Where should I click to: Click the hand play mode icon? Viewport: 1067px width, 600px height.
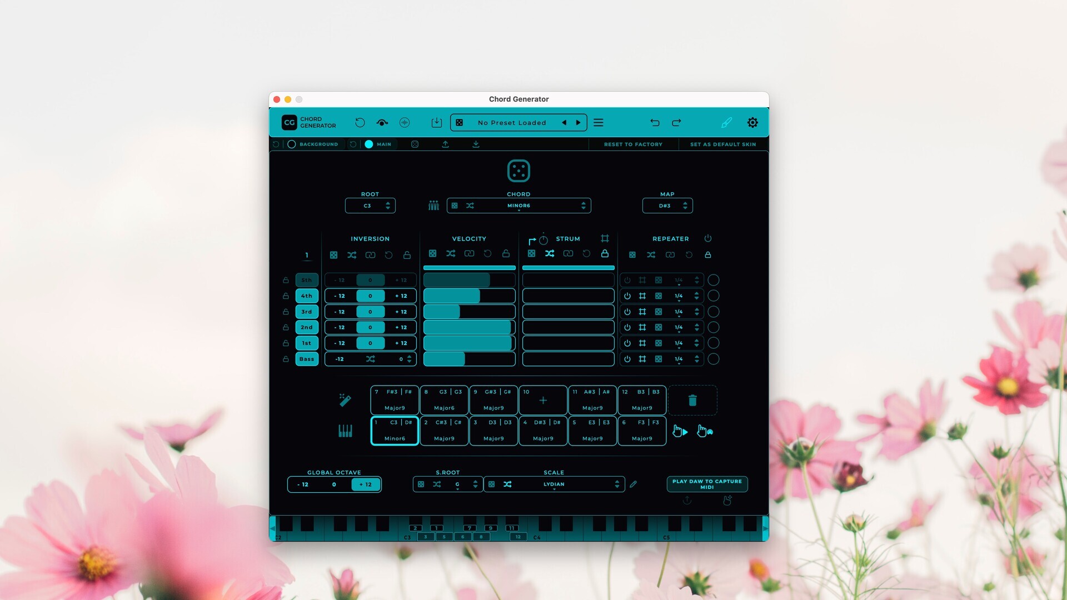coord(680,431)
